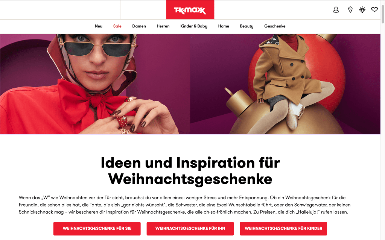Open the user account icon
This screenshot has height=240, width=385.
pyautogui.click(x=336, y=10)
